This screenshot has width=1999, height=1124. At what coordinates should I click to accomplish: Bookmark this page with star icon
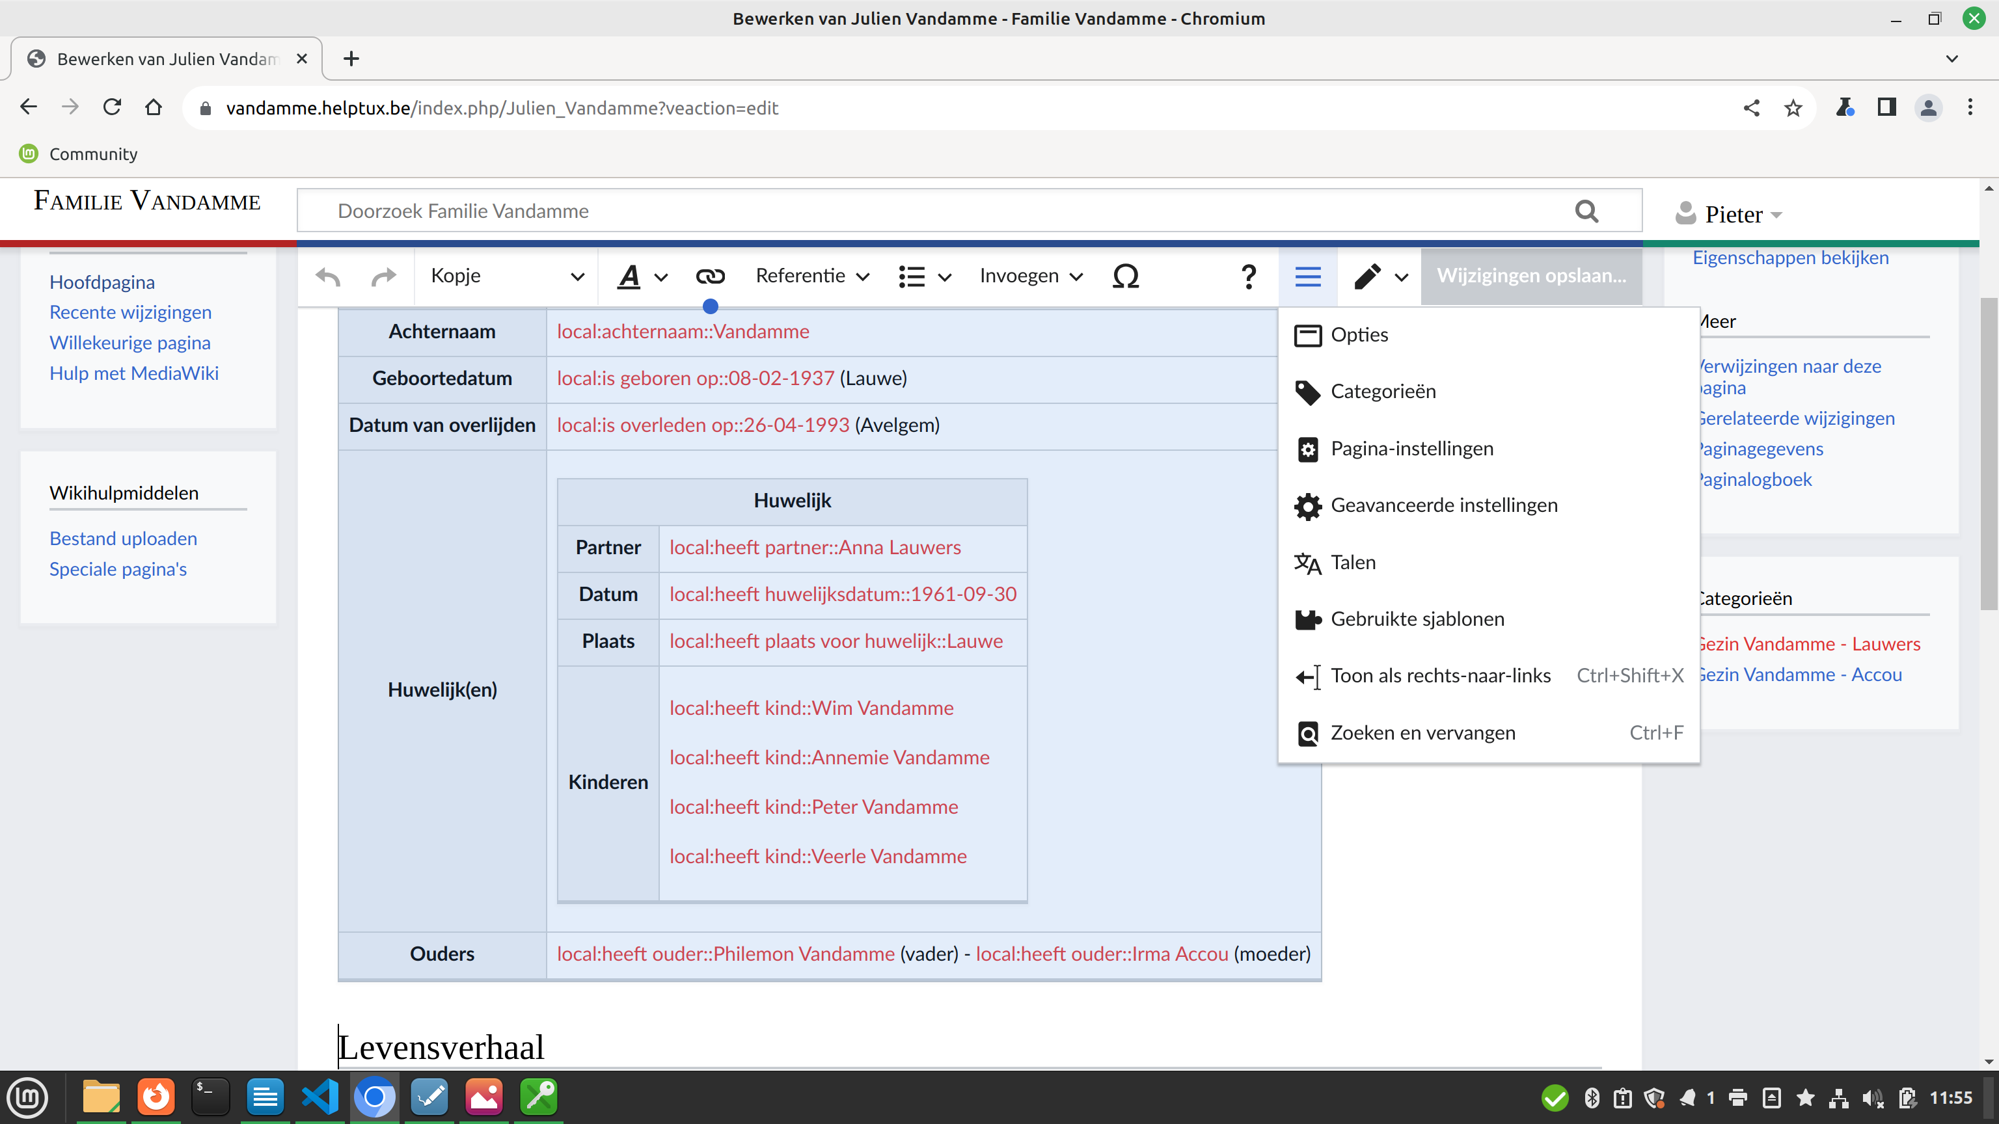pyautogui.click(x=1793, y=108)
